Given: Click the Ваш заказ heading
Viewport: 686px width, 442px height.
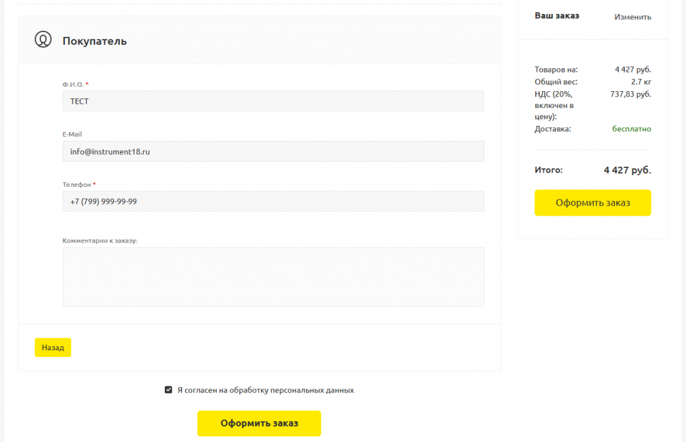Looking at the screenshot, I should point(557,16).
